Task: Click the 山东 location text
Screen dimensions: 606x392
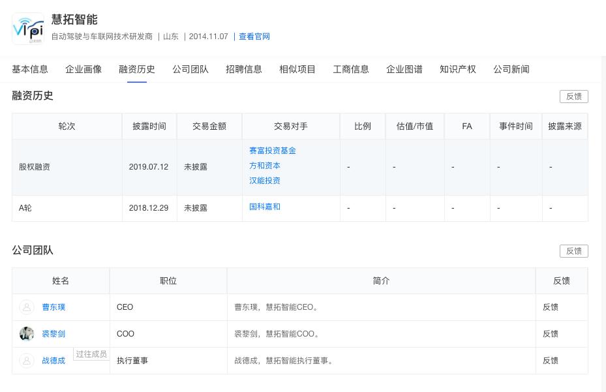Action: [171, 37]
